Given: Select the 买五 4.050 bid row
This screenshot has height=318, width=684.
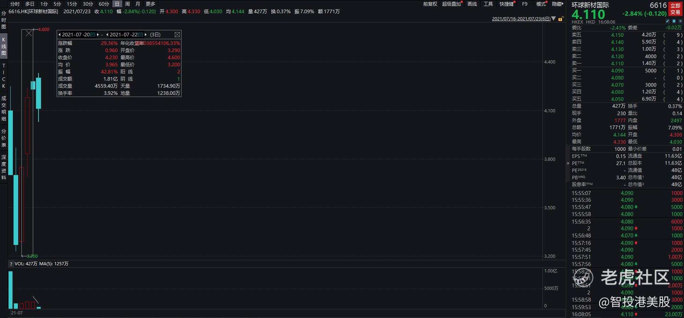Looking at the screenshot, I should tap(627, 99).
